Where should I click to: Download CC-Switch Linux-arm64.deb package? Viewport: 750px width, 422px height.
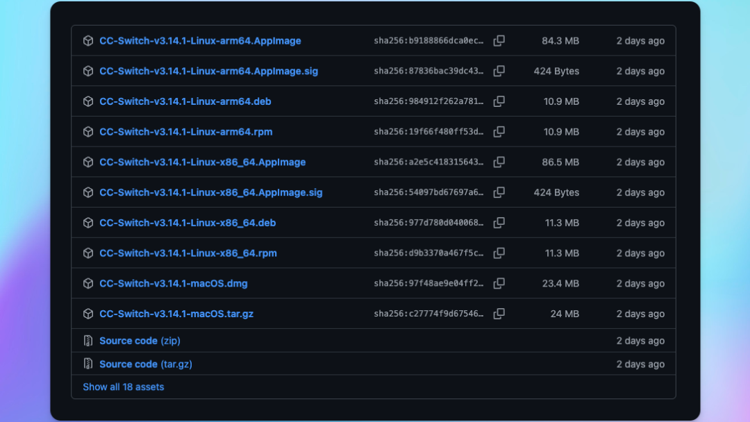pyautogui.click(x=185, y=101)
